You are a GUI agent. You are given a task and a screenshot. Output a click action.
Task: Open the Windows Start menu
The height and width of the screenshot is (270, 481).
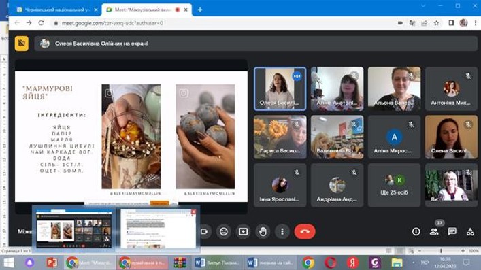pos(9,263)
